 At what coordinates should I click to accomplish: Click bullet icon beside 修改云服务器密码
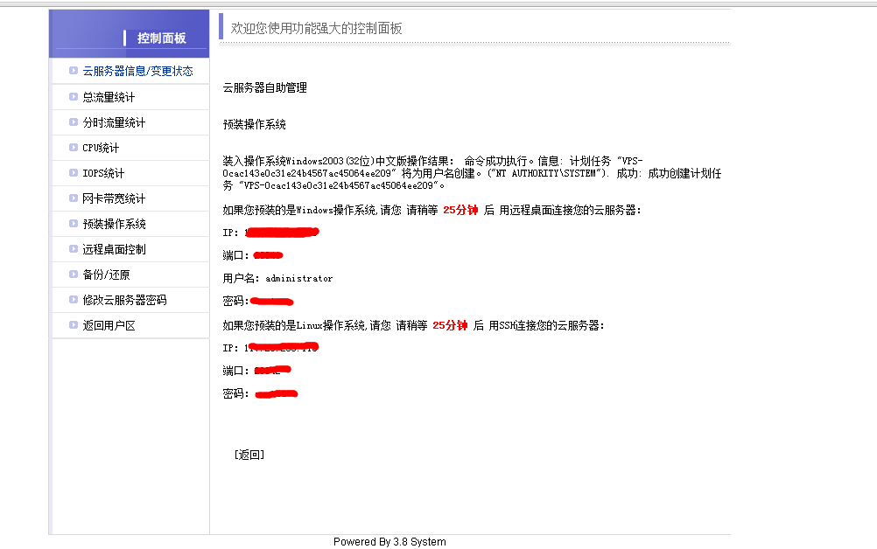click(x=74, y=299)
